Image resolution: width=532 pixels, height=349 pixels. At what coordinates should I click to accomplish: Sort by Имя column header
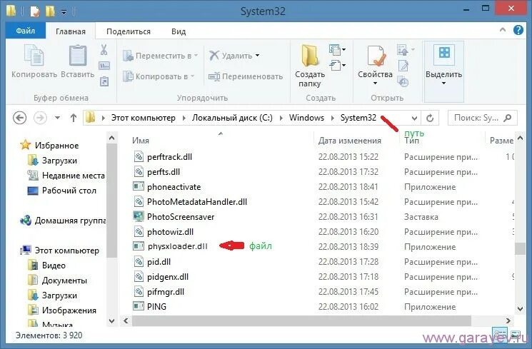tap(141, 141)
